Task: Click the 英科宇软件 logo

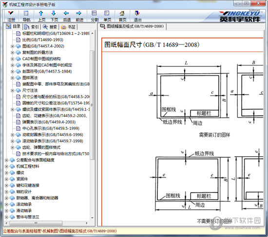Action: click(x=240, y=17)
